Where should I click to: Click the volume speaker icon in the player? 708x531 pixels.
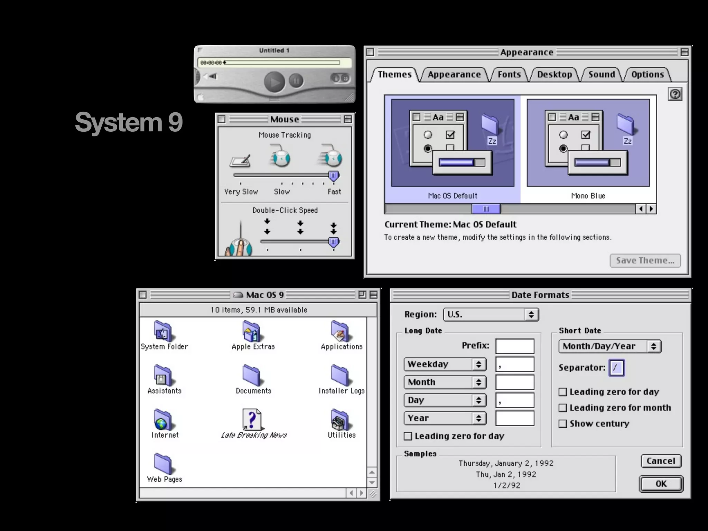[210, 77]
